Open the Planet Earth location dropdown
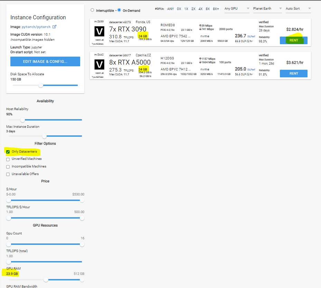Image resolution: width=321 pixels, height=288 pixels. coord(267,9)
